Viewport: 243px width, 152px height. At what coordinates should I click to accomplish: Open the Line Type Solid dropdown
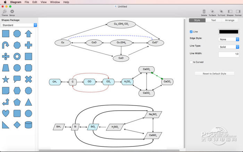[229, 47]
